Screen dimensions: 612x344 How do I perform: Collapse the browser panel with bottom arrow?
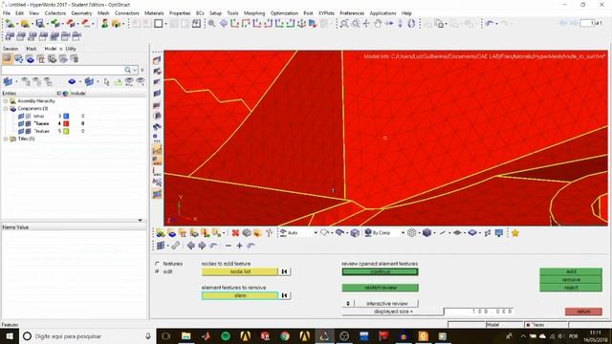(141, 221)
